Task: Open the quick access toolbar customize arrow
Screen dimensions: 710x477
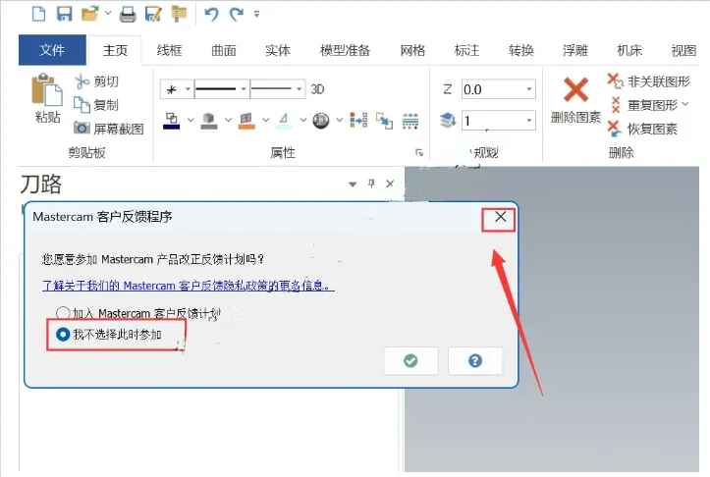Action: tap(256, 14)
